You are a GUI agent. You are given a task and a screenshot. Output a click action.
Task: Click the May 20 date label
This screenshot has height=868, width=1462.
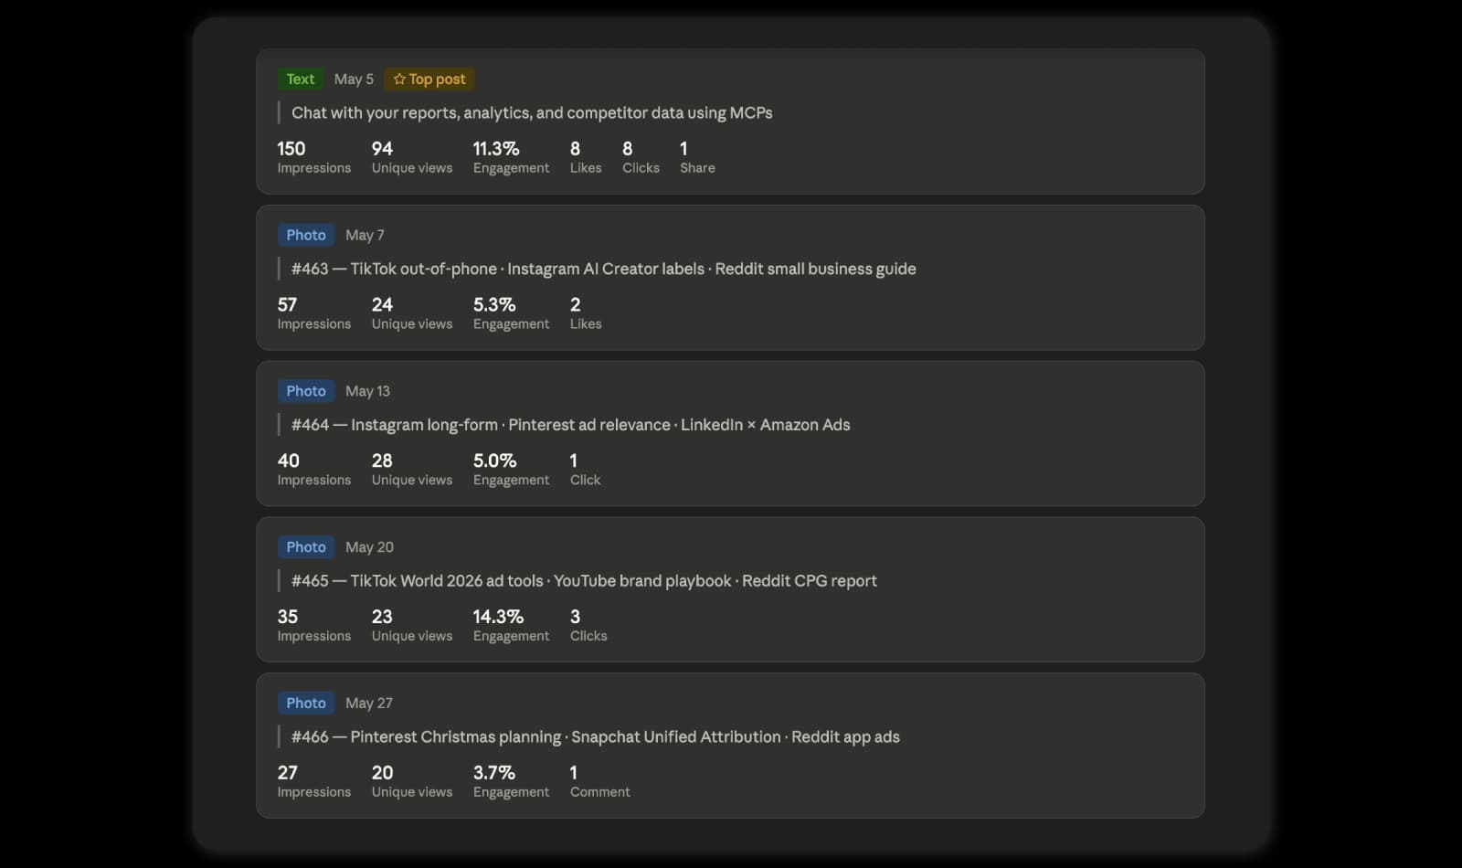369,547
